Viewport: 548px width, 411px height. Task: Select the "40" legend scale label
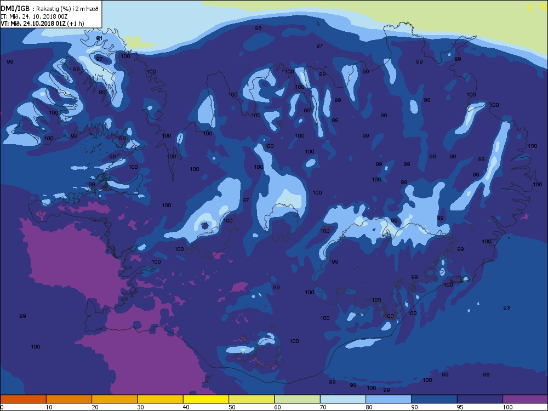186,407
